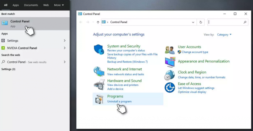
Task: Open the Programs category heading
Action: (x=115, y=96)
